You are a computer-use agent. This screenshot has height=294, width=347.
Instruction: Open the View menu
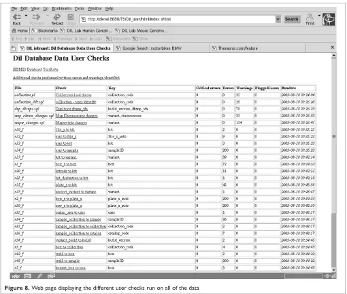coord(35,9)
